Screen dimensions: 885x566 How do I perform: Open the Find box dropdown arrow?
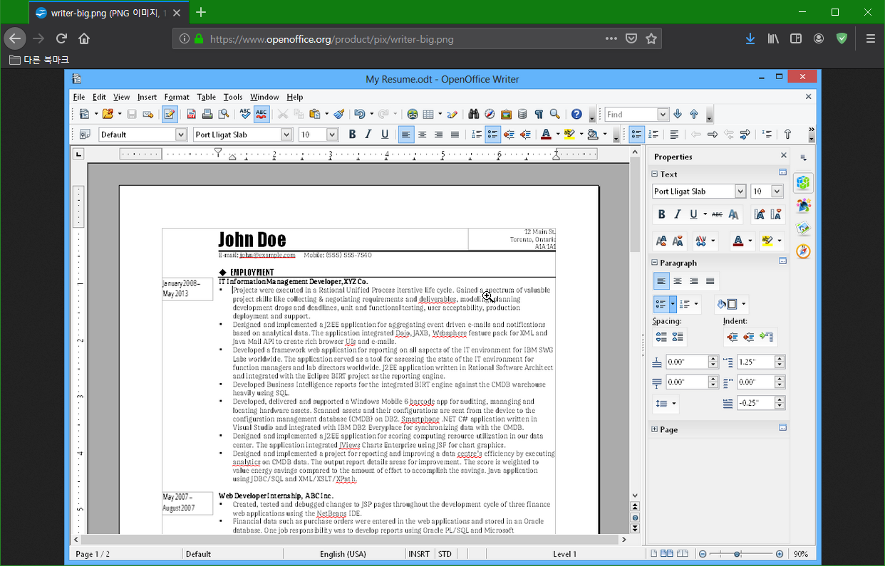(663, 114)
